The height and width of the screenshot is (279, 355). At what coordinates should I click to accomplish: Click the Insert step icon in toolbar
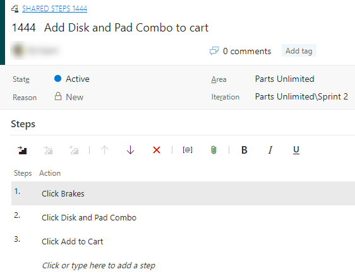22,150
